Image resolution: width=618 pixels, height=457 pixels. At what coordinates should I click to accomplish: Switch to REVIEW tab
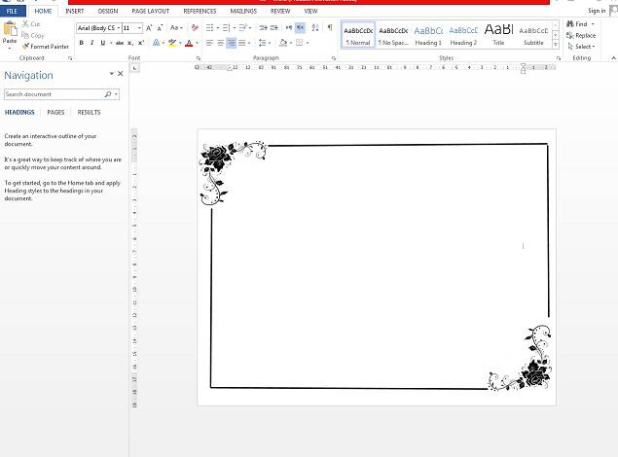[280, 11]
